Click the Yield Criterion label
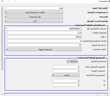Viewport: 110px width, 96px height. point(100,50)
